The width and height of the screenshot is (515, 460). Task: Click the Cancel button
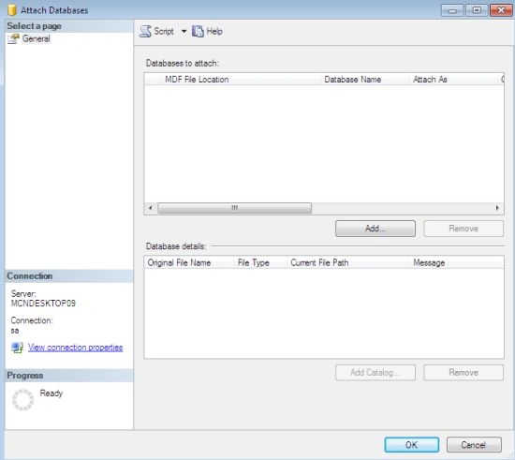pos(474,445)
